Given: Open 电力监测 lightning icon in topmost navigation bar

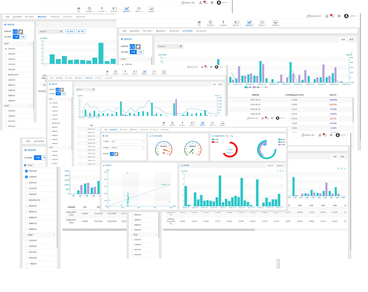Looking at the screenshot, I should click(102, 9).
